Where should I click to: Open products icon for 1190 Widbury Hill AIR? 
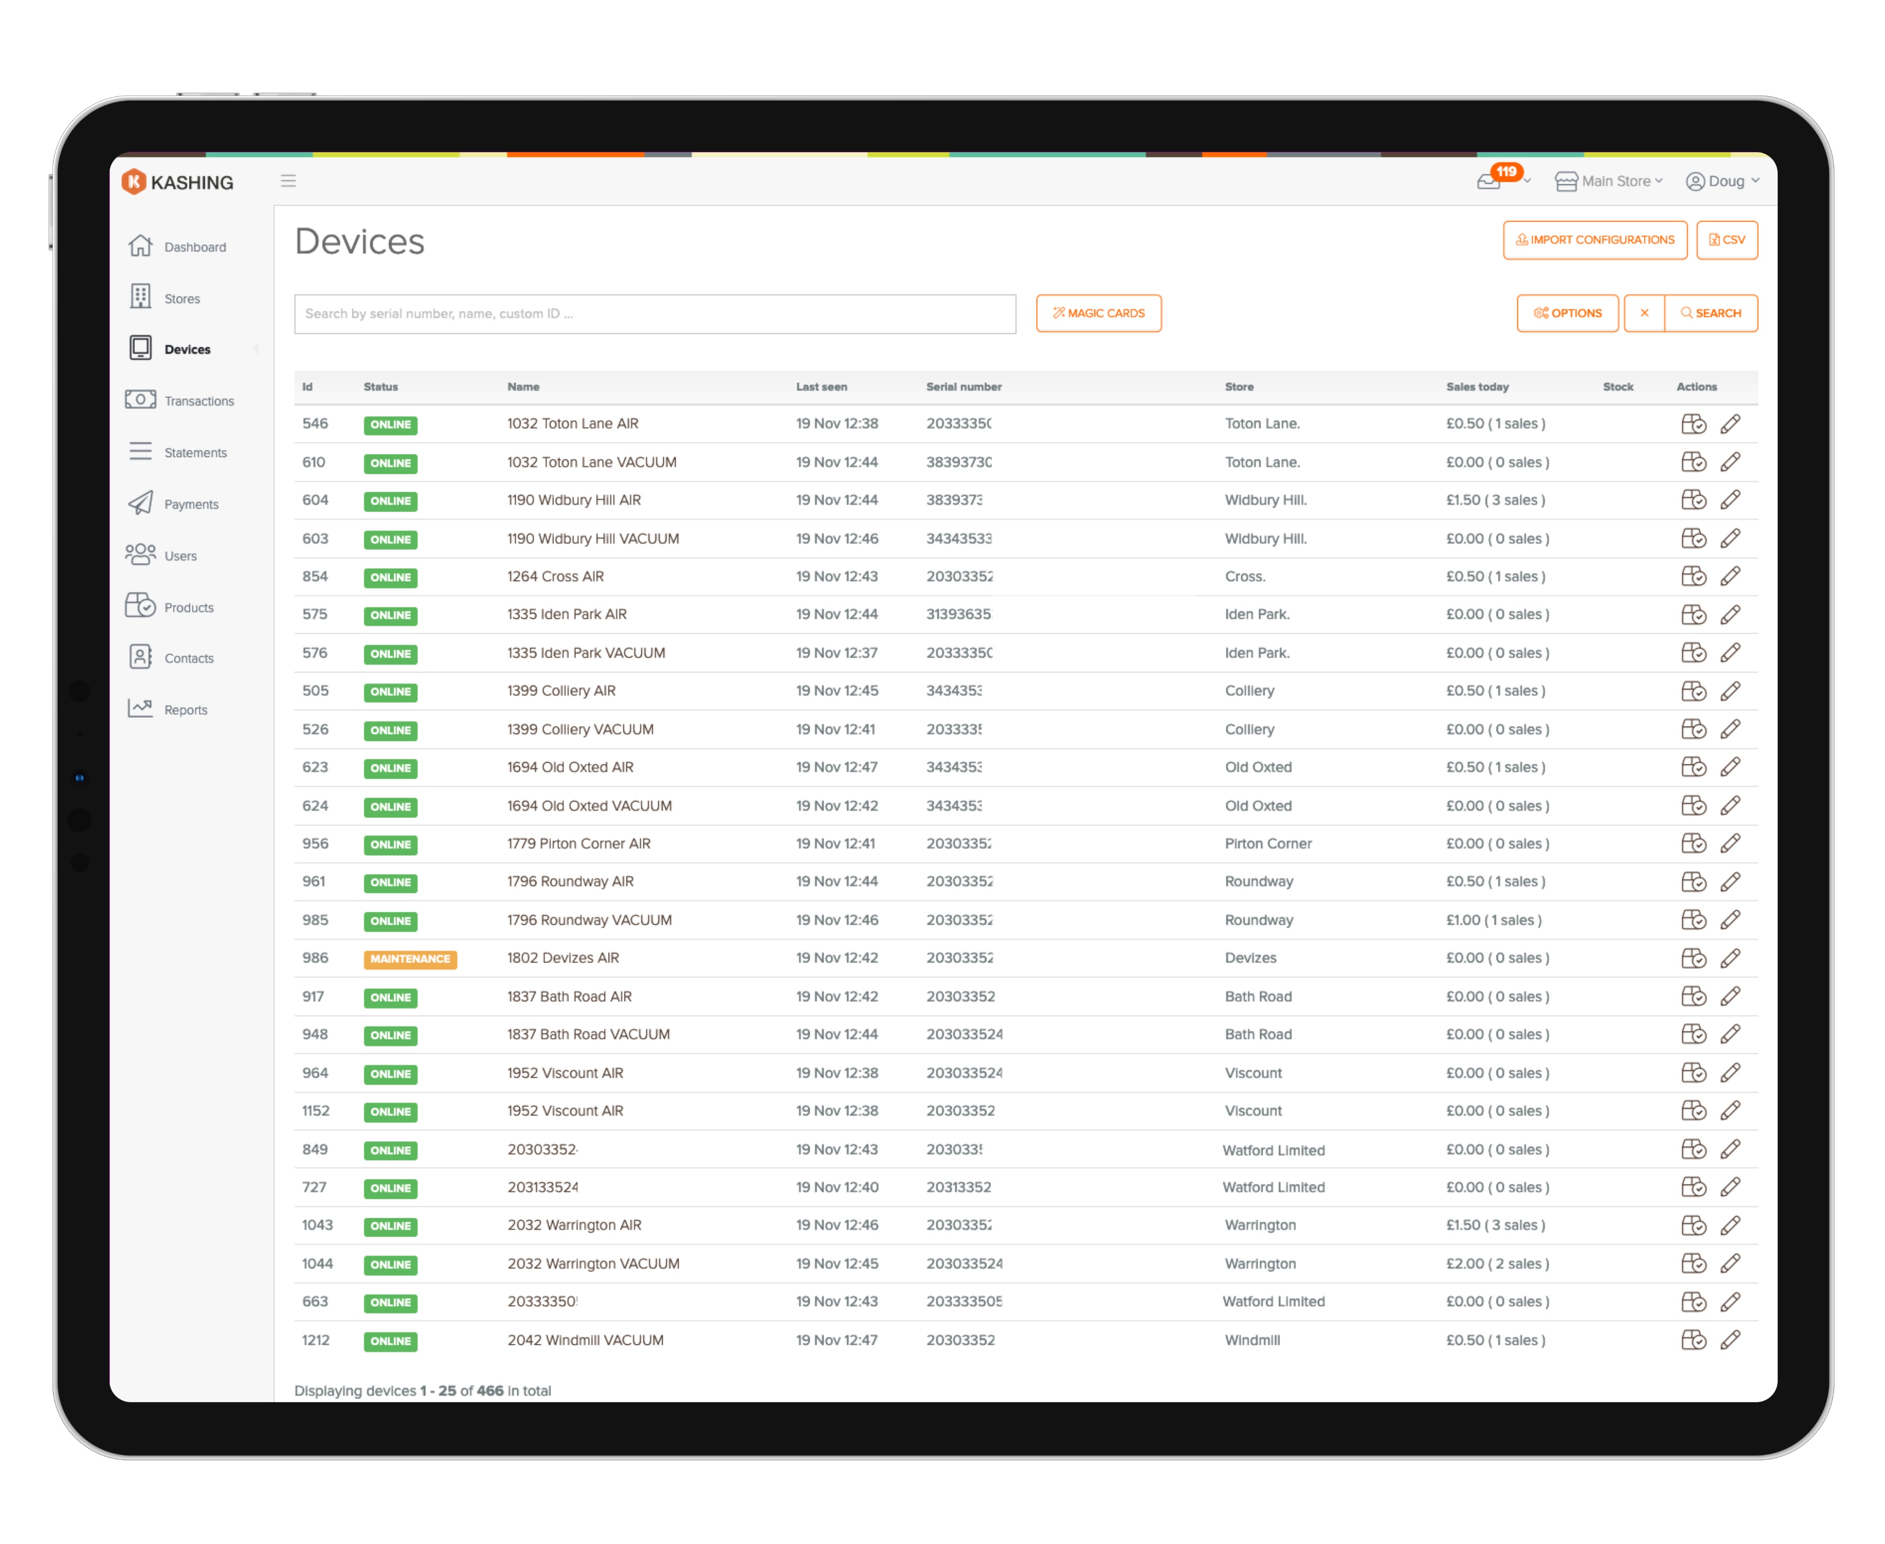(1693, 501)
